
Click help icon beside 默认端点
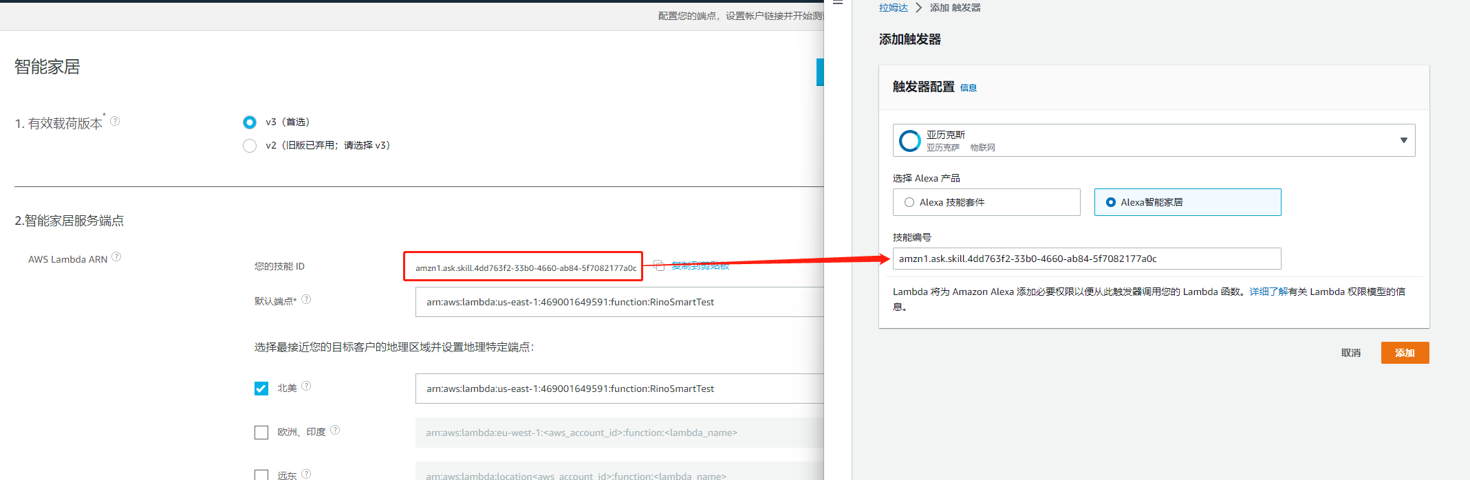point(306,299)
